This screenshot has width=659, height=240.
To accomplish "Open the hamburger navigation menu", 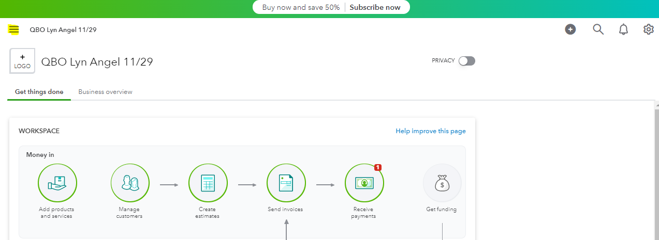I will point(14,29).
